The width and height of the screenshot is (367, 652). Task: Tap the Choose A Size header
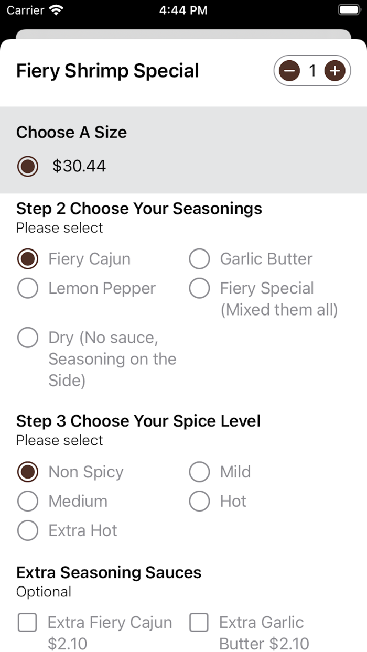(x=71, y=132)
